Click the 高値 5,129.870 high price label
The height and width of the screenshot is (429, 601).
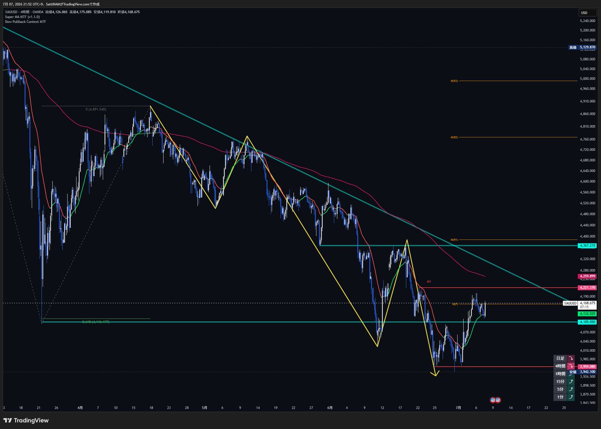pos(582,48)
